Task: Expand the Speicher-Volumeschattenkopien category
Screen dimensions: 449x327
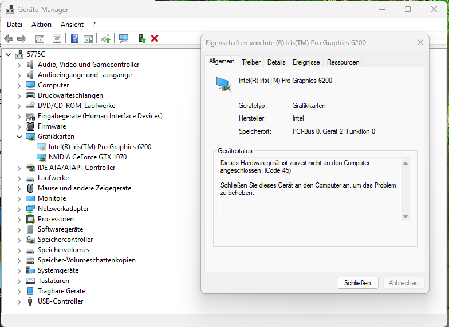Action: coord(19,261)
